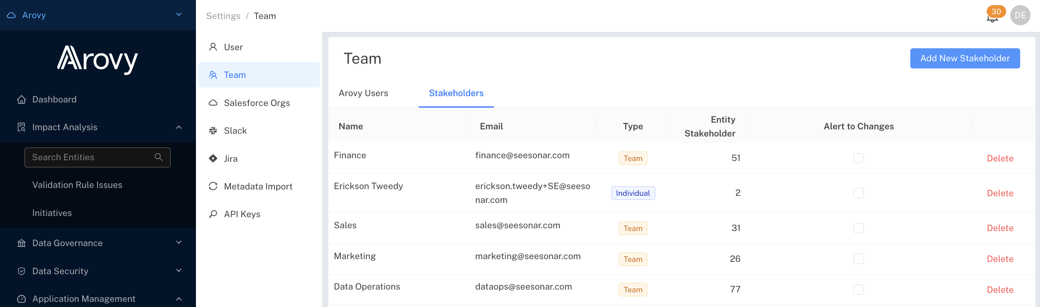Click the Slack logo icon
Viewport: 1040px width, 307px height.
(213, 131)
